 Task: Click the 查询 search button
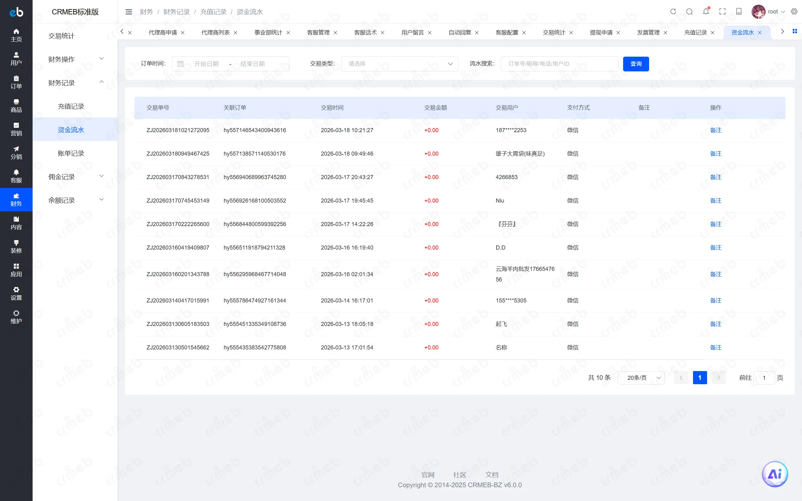636,64
